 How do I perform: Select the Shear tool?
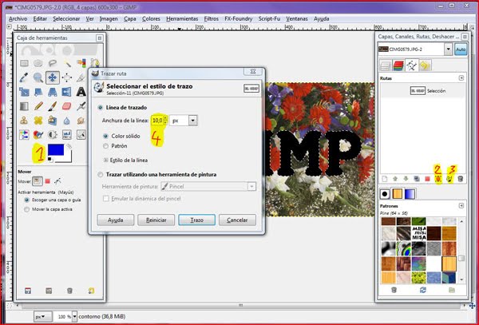tap(38, 92)
